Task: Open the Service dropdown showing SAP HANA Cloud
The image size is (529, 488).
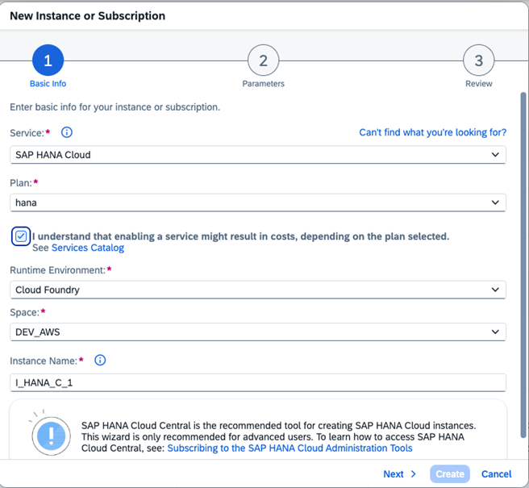Action: pos(260,154)
